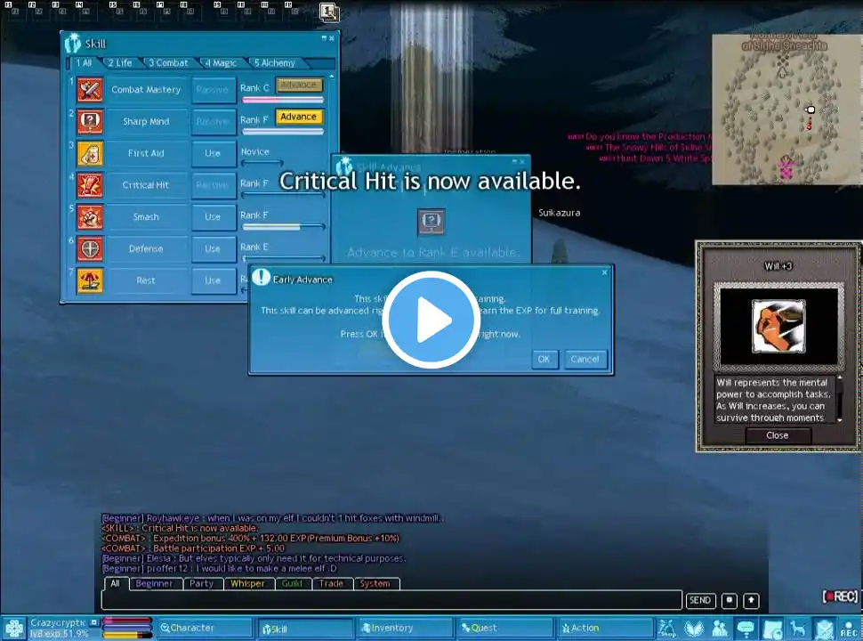This screenshot has width=863, height=641.
Task: Click the Rest skill icon
Action: pos(90,280)
